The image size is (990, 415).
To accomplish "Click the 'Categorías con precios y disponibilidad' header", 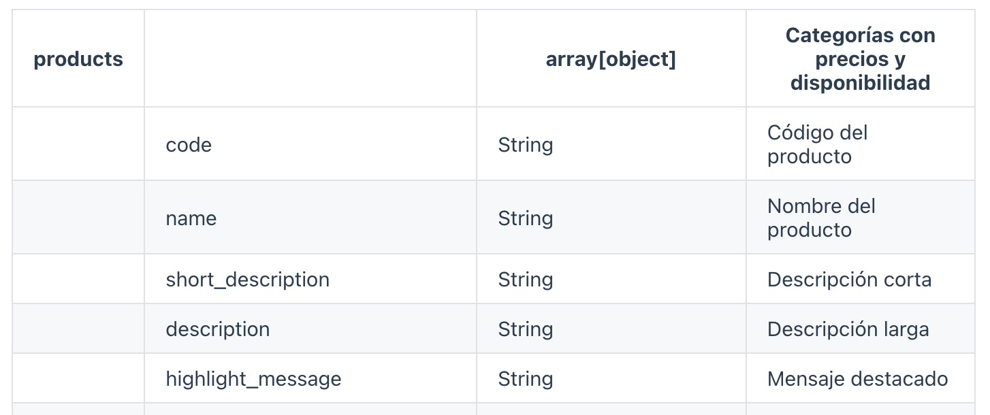I will (860, 59).
